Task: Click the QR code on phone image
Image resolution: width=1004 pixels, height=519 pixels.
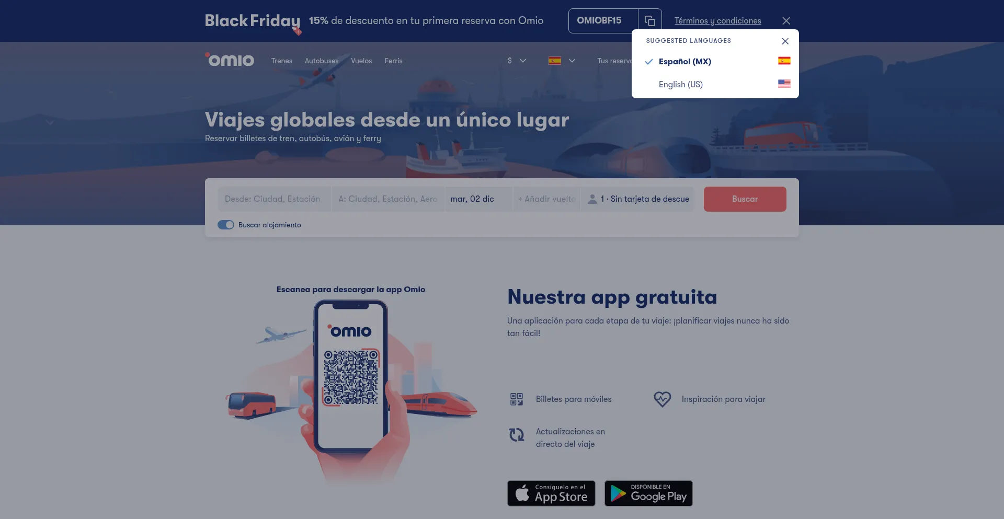Action: (x=351, y=377)
